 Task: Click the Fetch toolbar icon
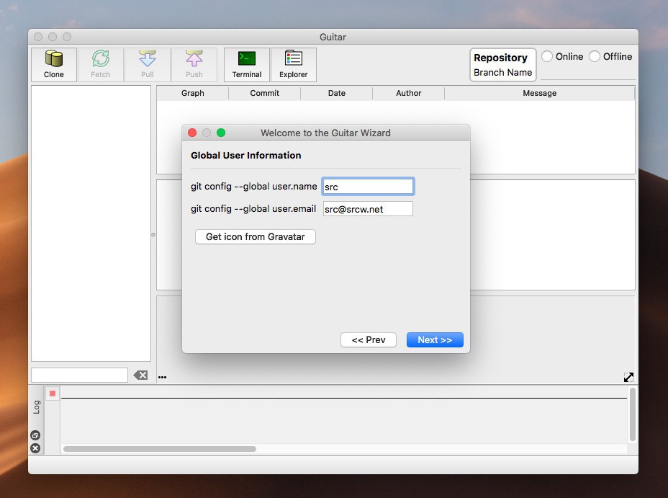pyautogui.click(x=101, y=64)
